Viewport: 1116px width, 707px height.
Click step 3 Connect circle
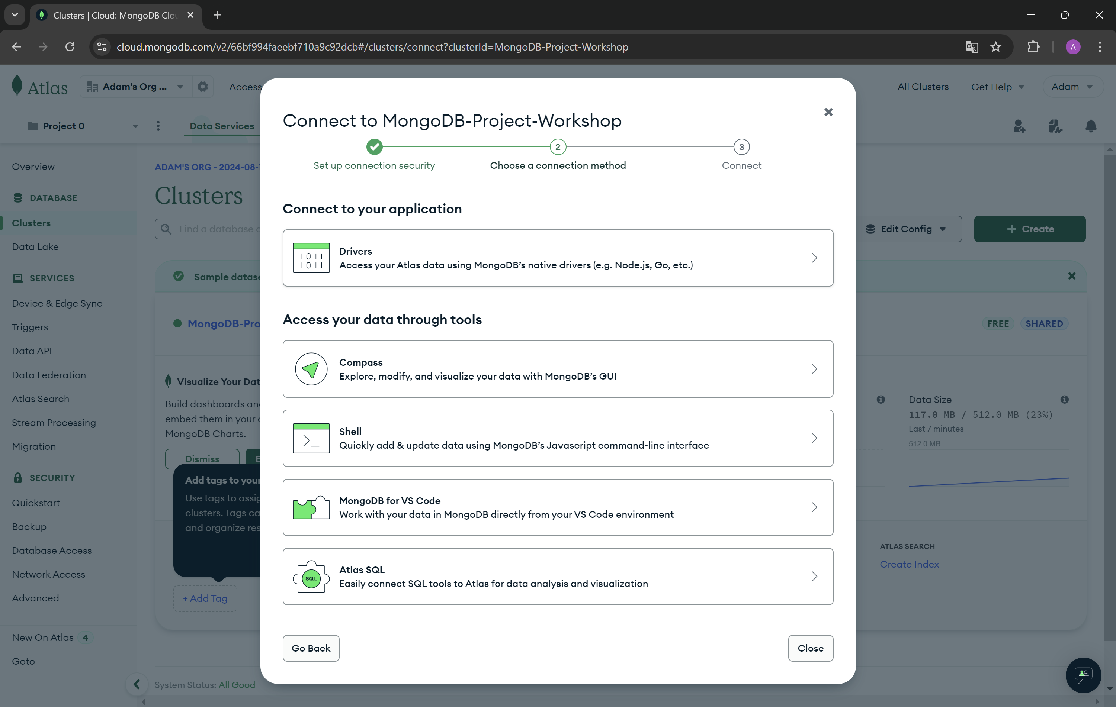741,147
